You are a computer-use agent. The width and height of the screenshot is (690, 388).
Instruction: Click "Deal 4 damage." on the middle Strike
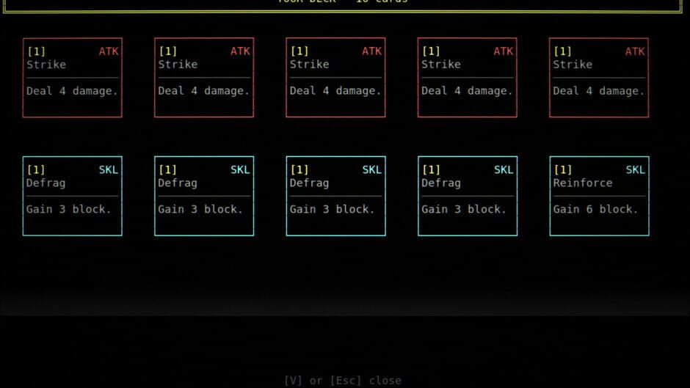point(335,91)
